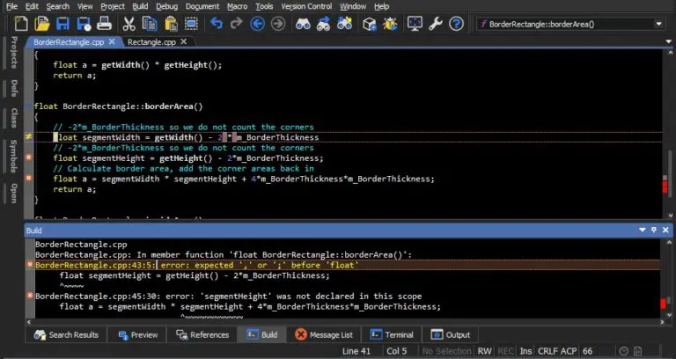Click the Cut scissors icon
Viewport: 676px width, 359px height.
coord(129,24)
